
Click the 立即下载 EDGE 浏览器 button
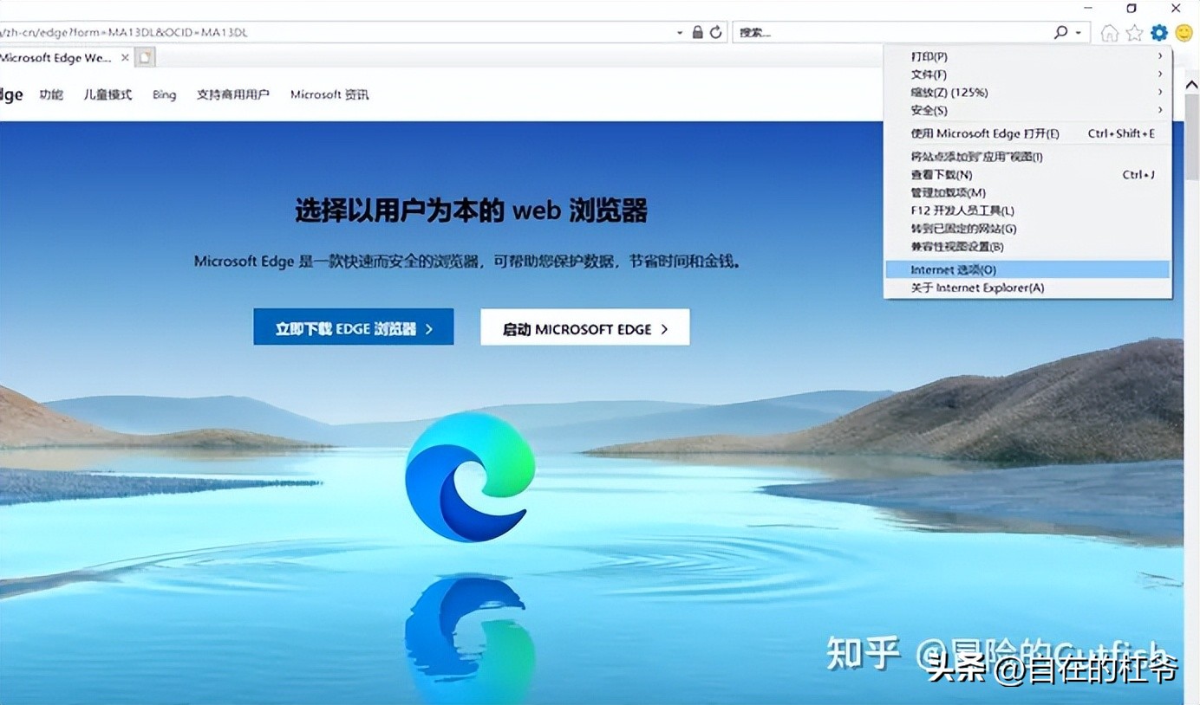353,327
